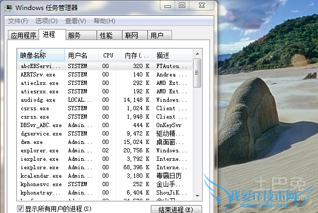Switch to the 用户 tab
Image resolution: width=318 pixels, height=213 pixels.
(160, 35)
